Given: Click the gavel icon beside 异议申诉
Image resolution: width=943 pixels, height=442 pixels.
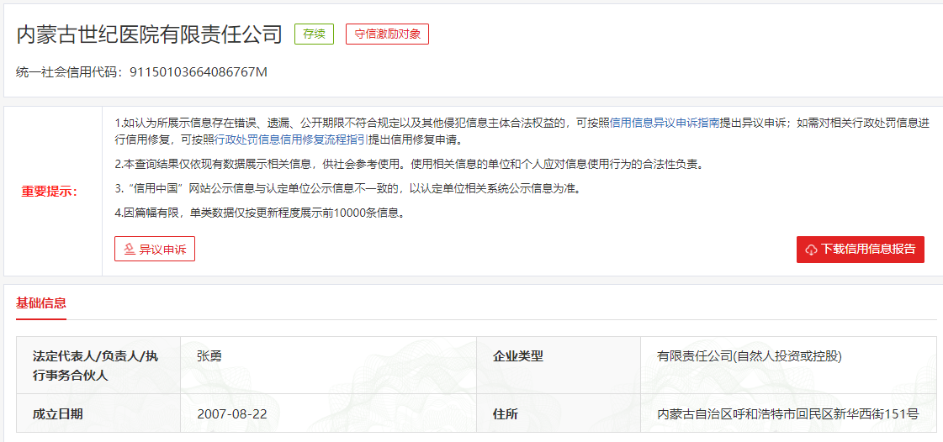Looking at the screenshot, I should tap(130, 250).
